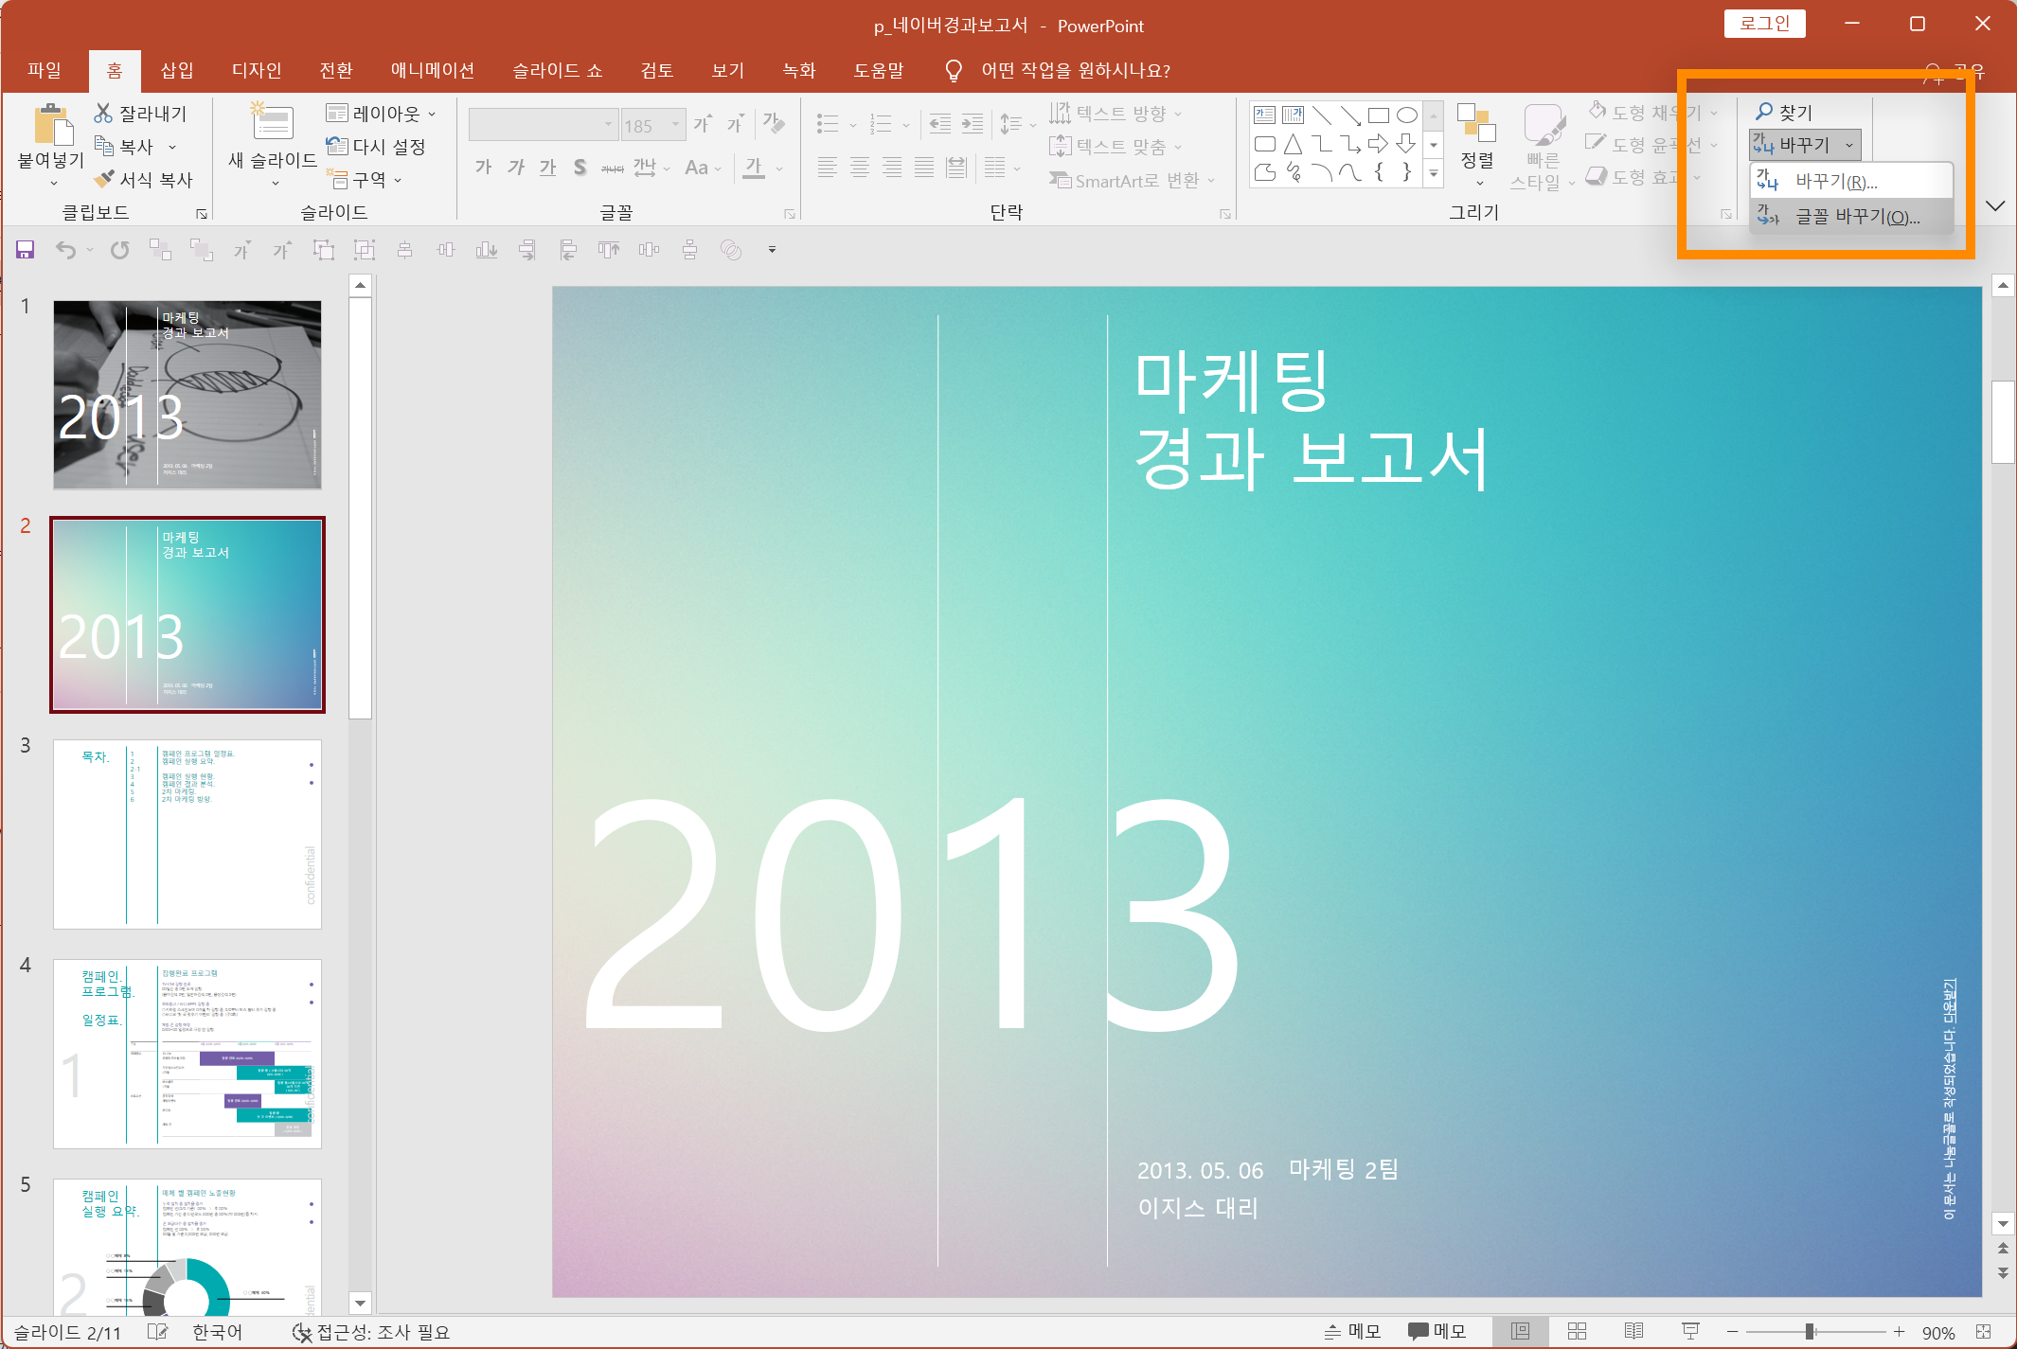Click the Undo arrow icon
Viewport: 2017px width, 1349px height.
[64, 250]
